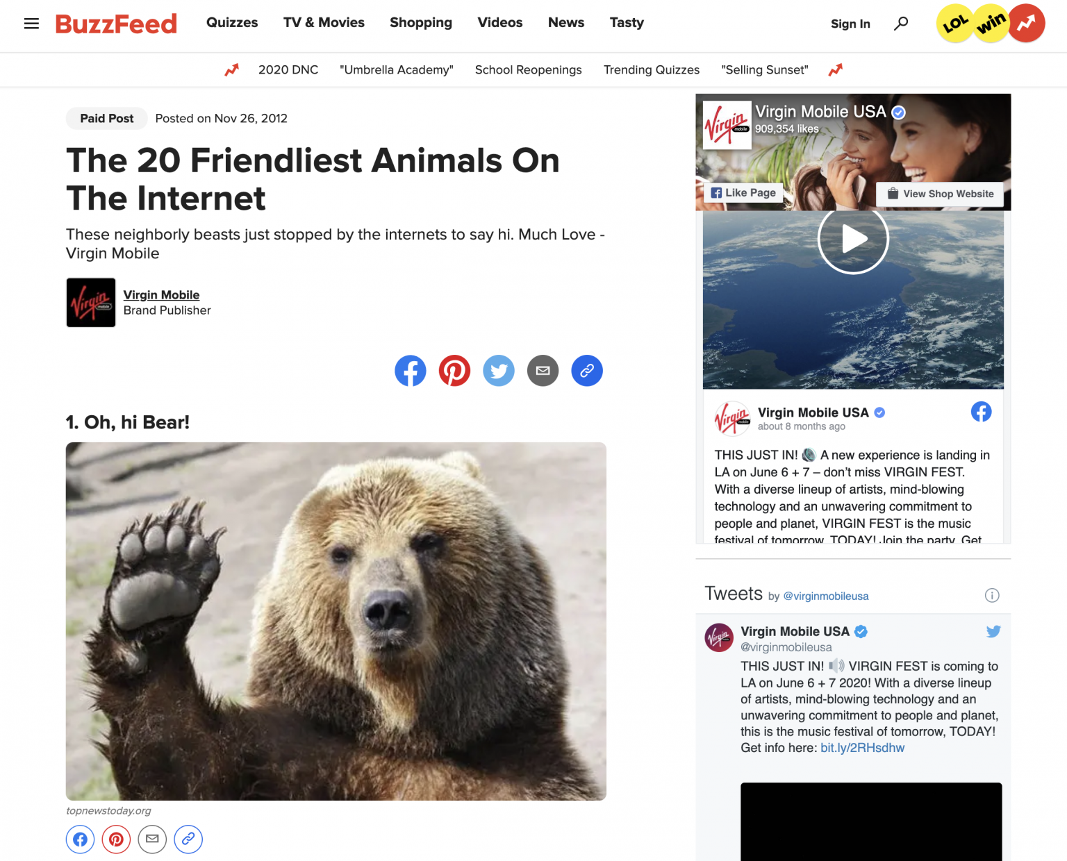1067x861 pixels.
Task: Click the yellow LOL reaction badge
Action: [956, 23]
